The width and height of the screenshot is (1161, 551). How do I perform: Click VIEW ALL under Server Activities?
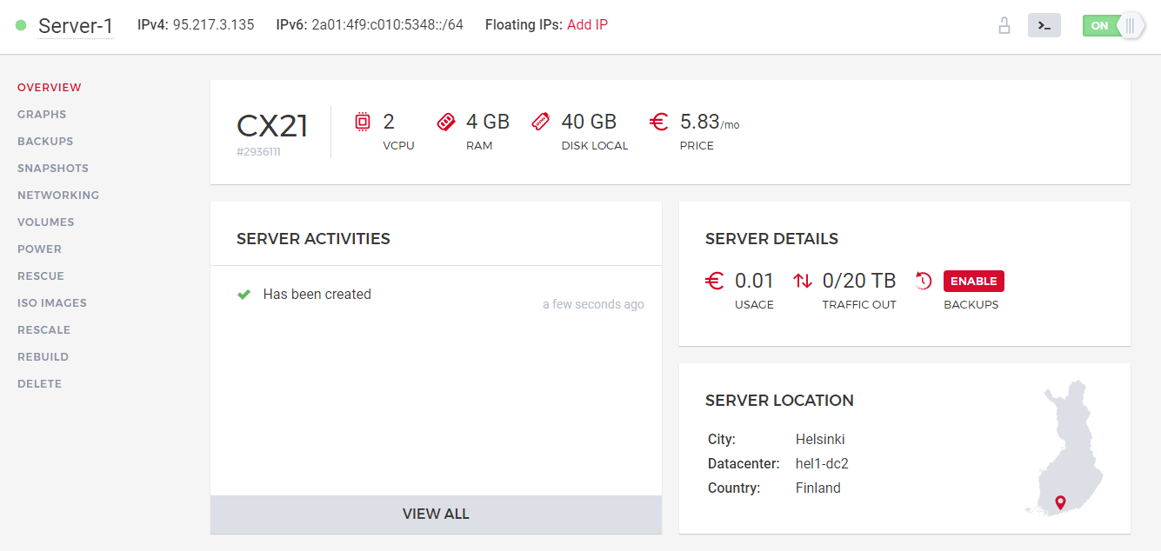(x=435, y=514)
